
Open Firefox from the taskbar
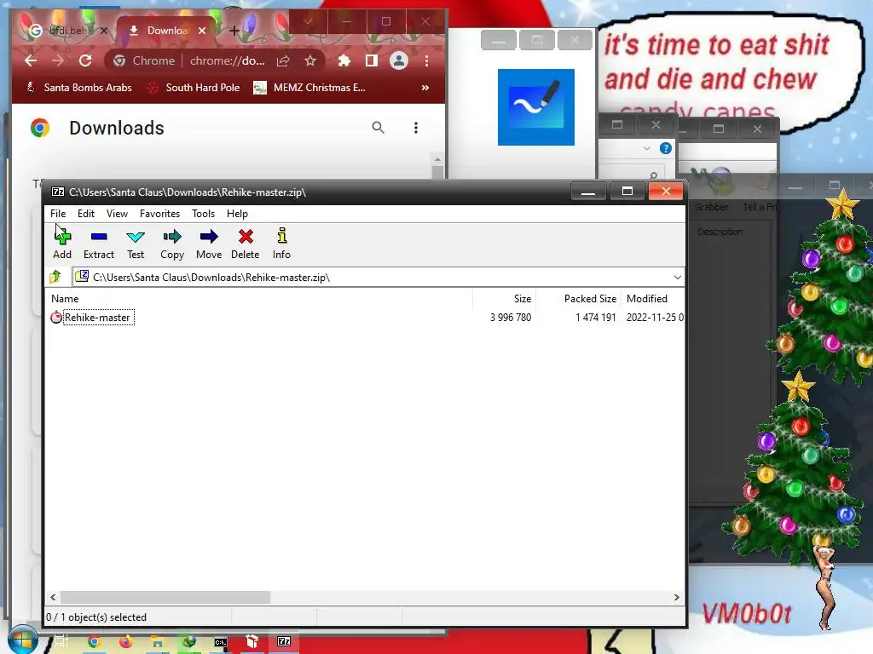(x=126, y=641)
